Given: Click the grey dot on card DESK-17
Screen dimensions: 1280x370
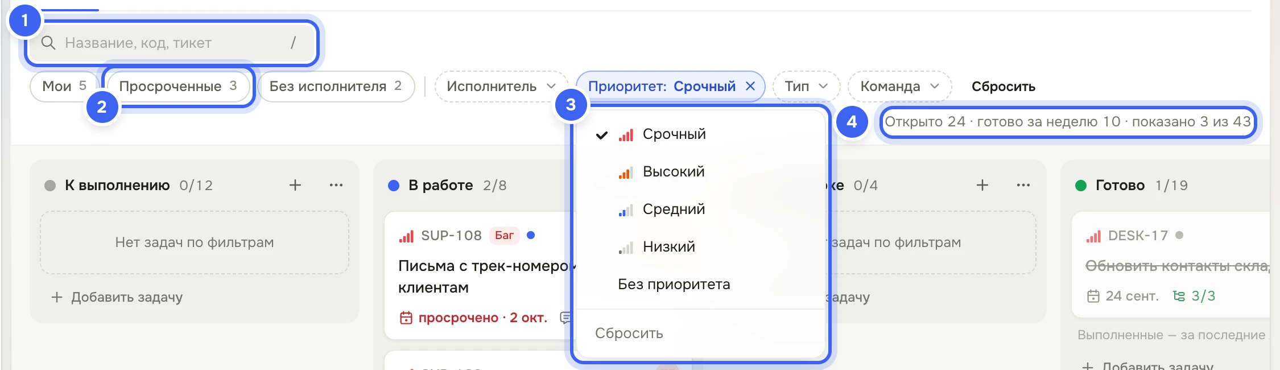Looking at the screenshot, I should pyautogui.click(x=1179, y=235).
